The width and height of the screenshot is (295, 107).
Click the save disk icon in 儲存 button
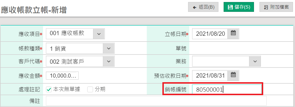click(x=230, y=7)
